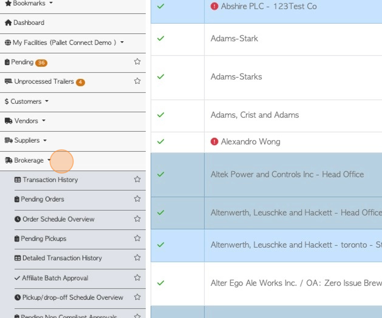This screenshot has height=318, width=382.
Task: Click the Pickup/drop-off Schedule Overview clock icon
Action: coord(18,297)
